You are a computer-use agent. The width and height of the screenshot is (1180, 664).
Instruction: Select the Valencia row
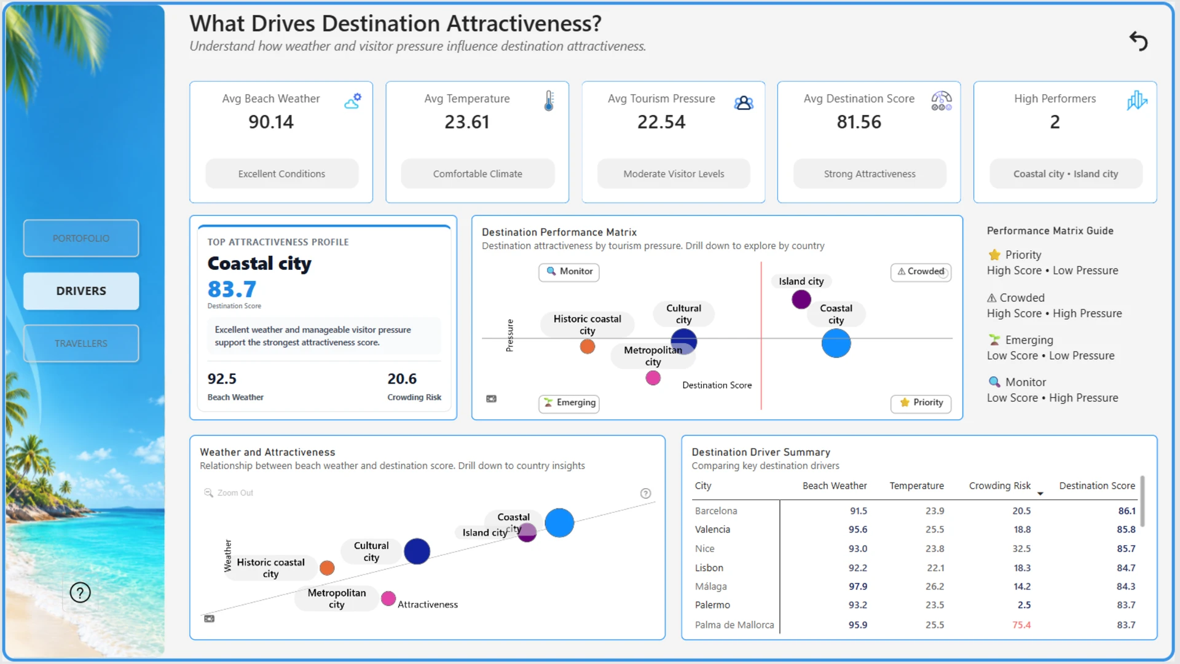point(914,529)
